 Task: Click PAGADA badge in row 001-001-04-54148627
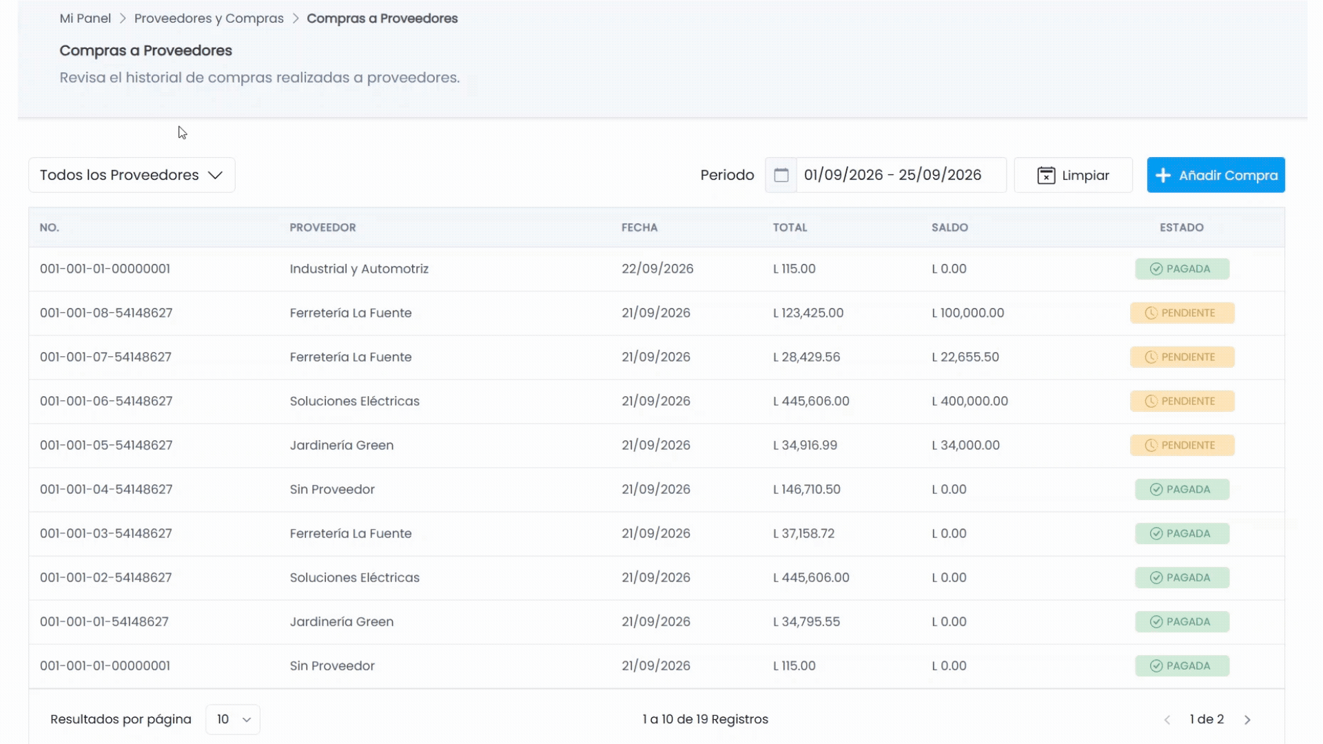point(1182,489)
